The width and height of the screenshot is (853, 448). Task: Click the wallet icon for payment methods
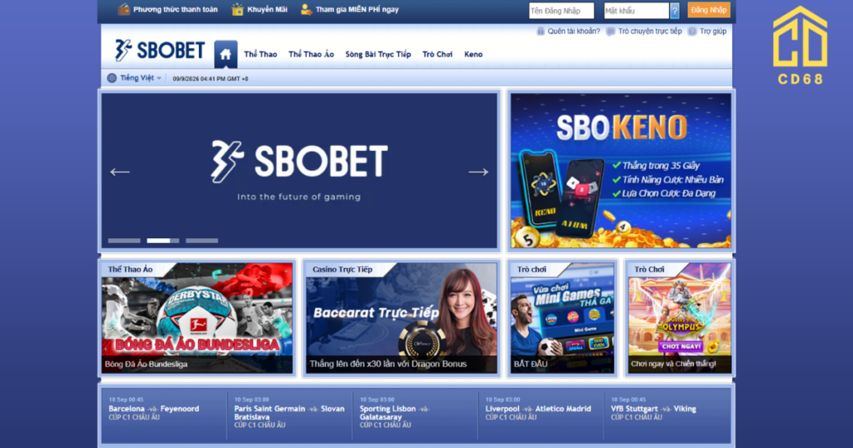click(x=124, y=9)
